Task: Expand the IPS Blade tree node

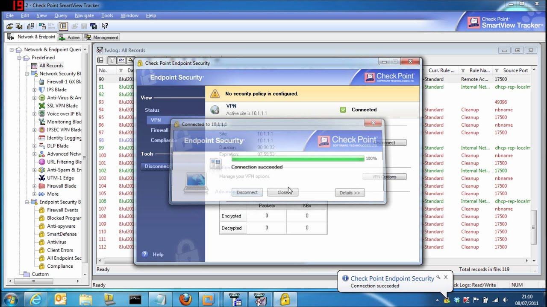Action: [x=35, y=90]
